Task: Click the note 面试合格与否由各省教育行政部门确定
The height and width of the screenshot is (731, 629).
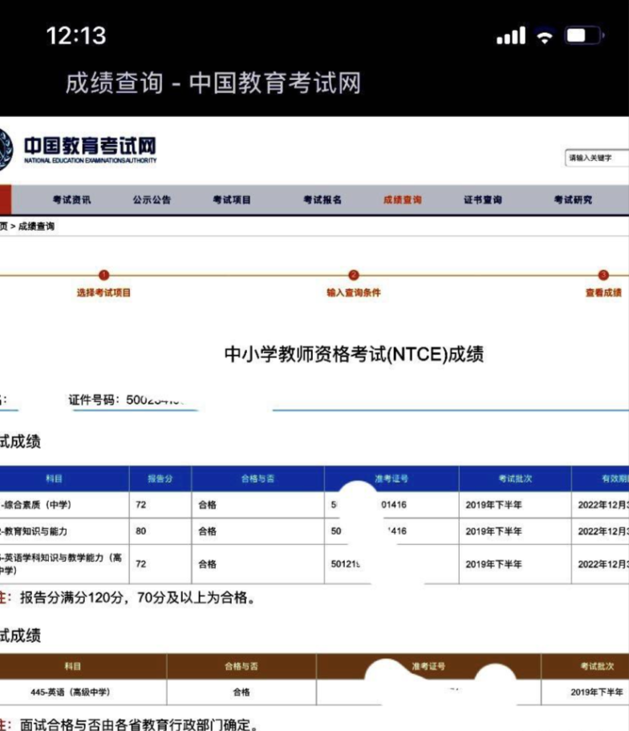Action: coord(139,724)
